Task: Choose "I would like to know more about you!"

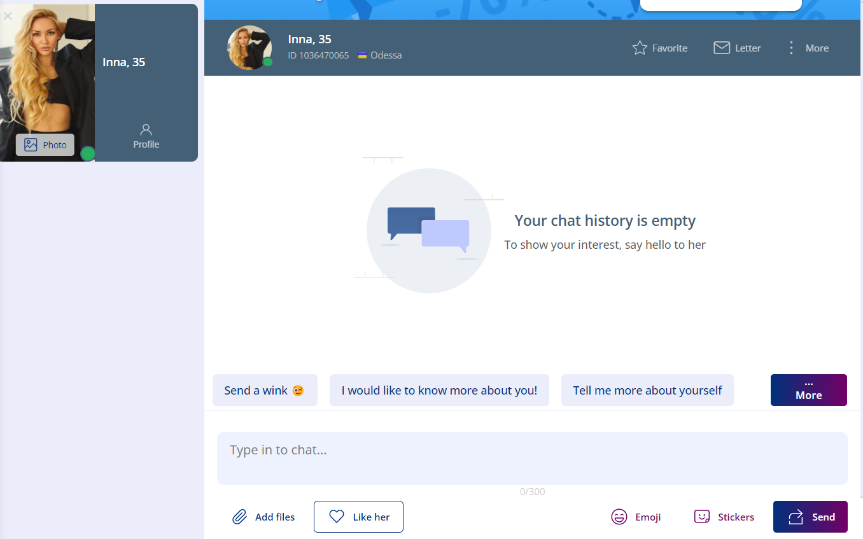Action: coord(439,390)
